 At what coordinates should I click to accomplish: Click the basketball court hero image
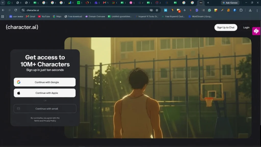pyautogui.click(x=158, y=88)
